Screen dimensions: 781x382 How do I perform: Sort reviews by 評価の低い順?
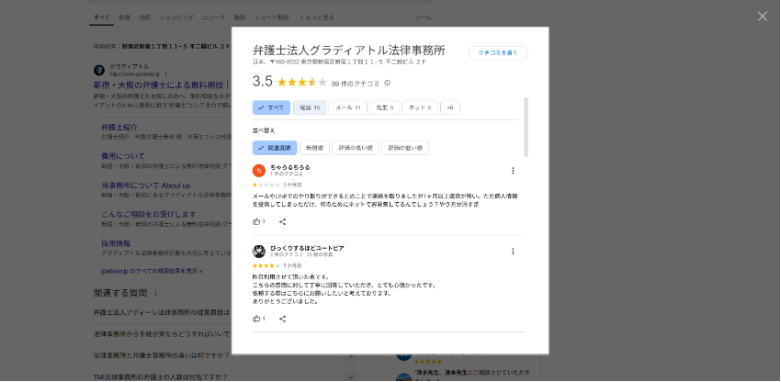click(x=405, y=148)
